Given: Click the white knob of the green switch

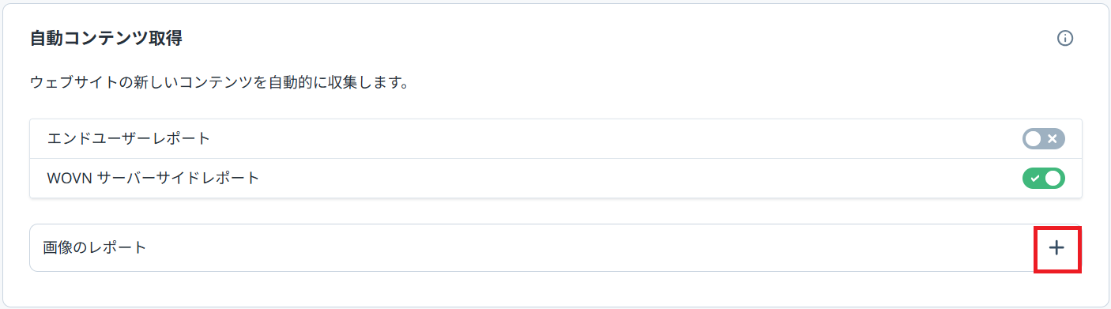Looking at the screenshot, I should 1053,179.
